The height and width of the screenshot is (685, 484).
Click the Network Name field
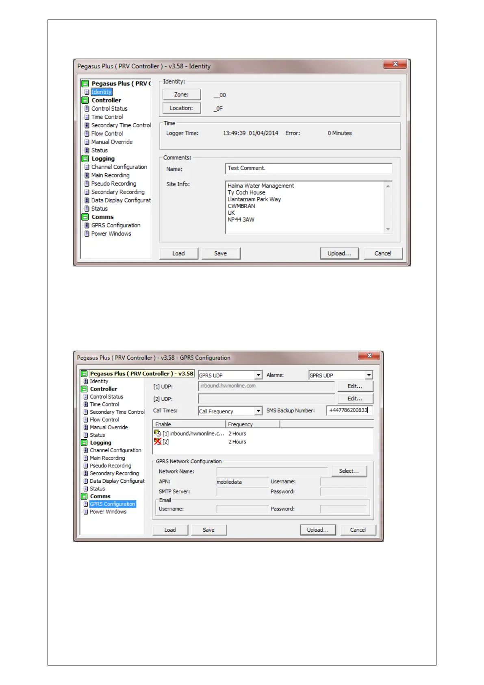point(272,471)
